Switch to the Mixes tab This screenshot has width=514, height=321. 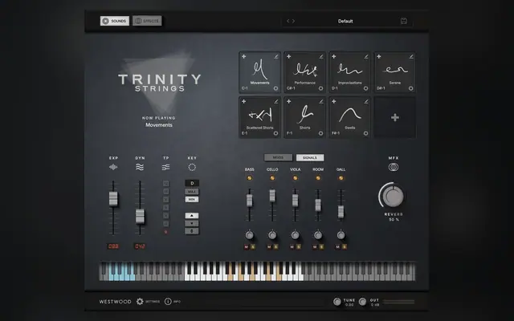point(278,157)
